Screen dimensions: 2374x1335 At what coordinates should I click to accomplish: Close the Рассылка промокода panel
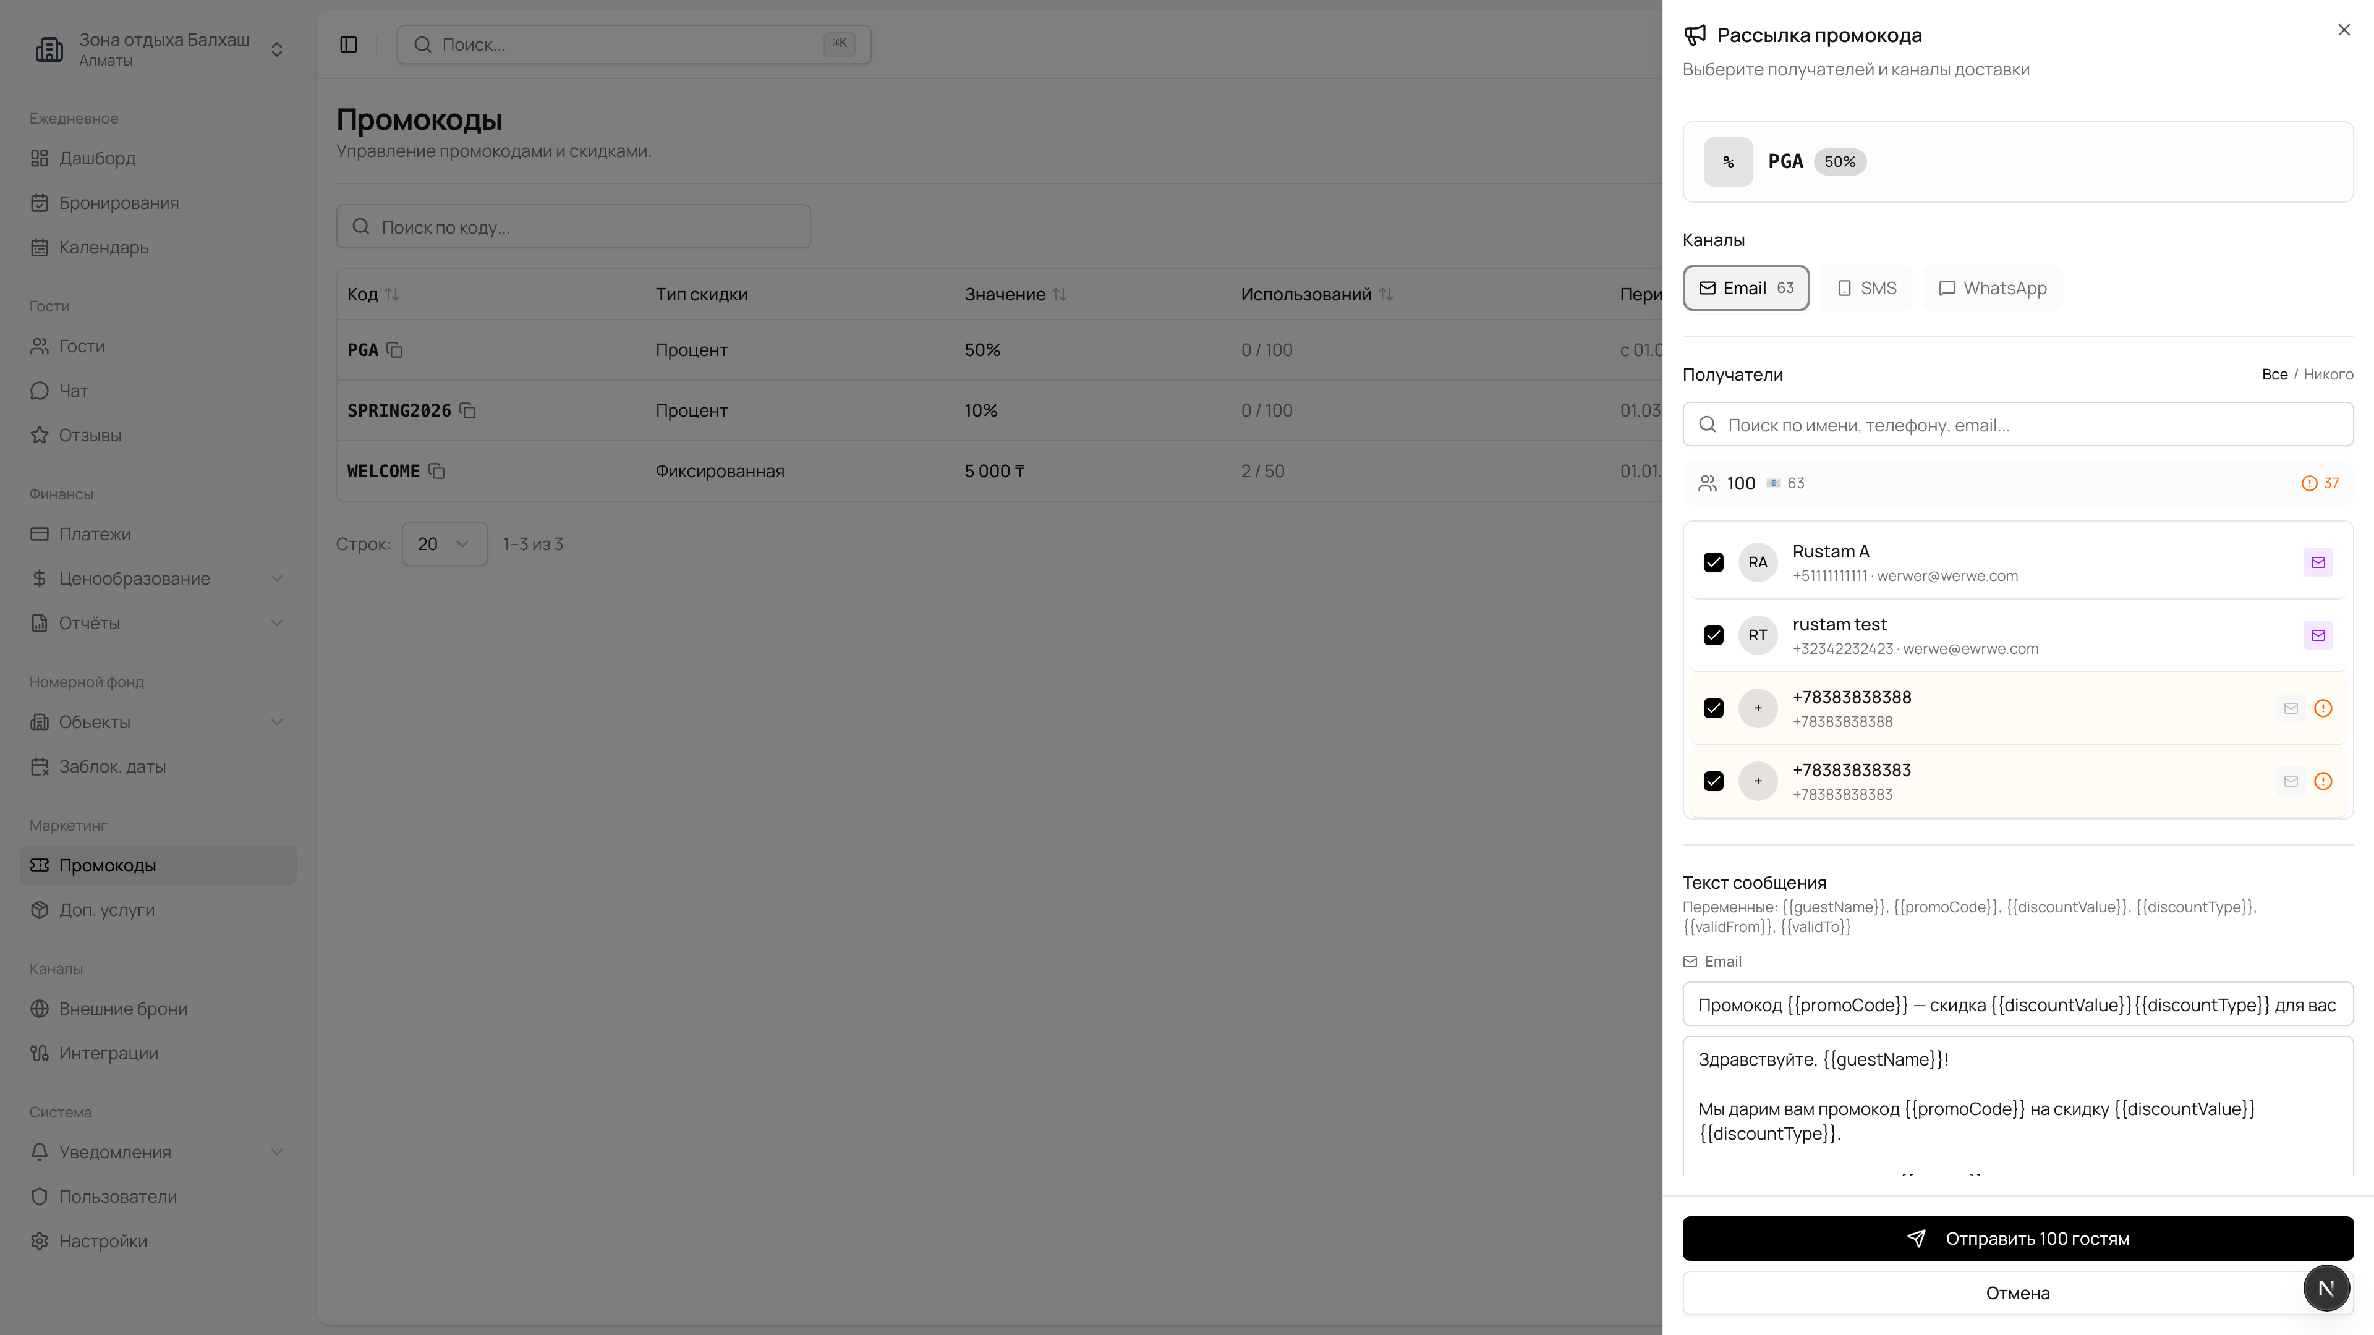tap(2344, 30)
